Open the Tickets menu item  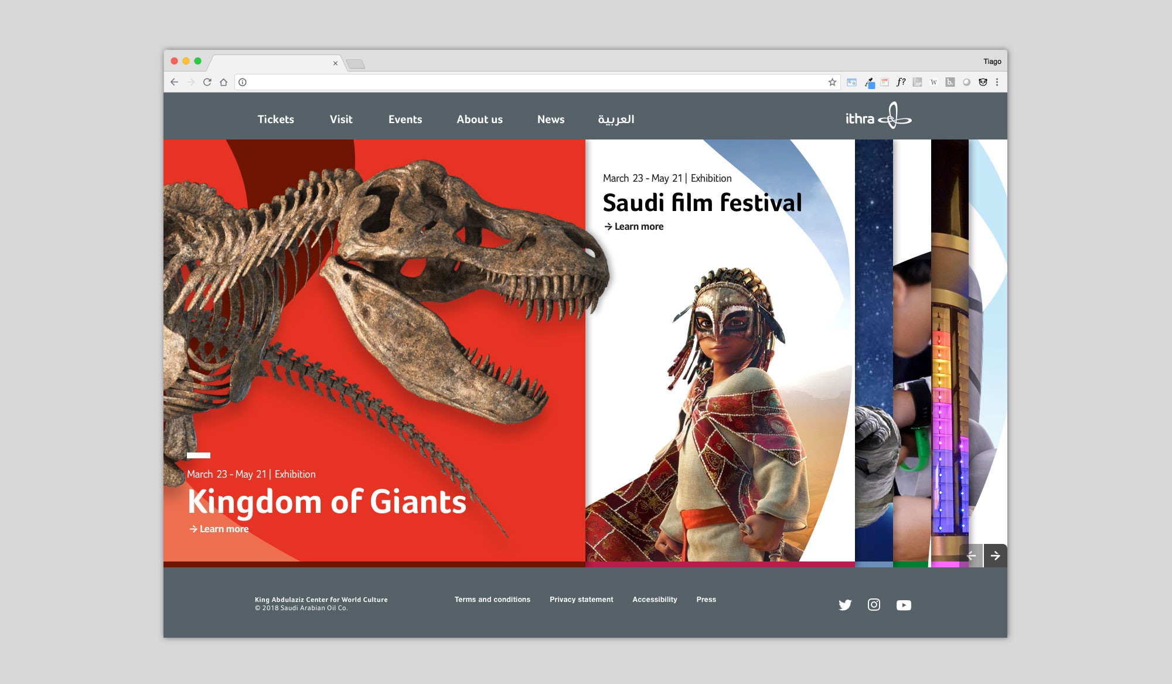(x=275, y=119)
